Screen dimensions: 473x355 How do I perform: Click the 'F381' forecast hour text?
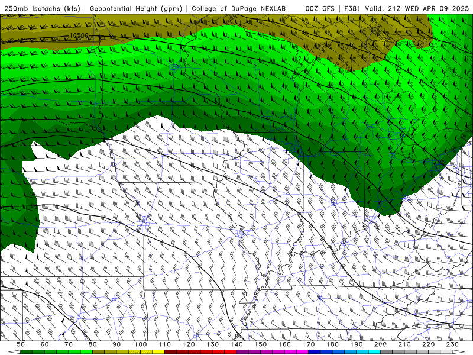[x=352, y=8]
